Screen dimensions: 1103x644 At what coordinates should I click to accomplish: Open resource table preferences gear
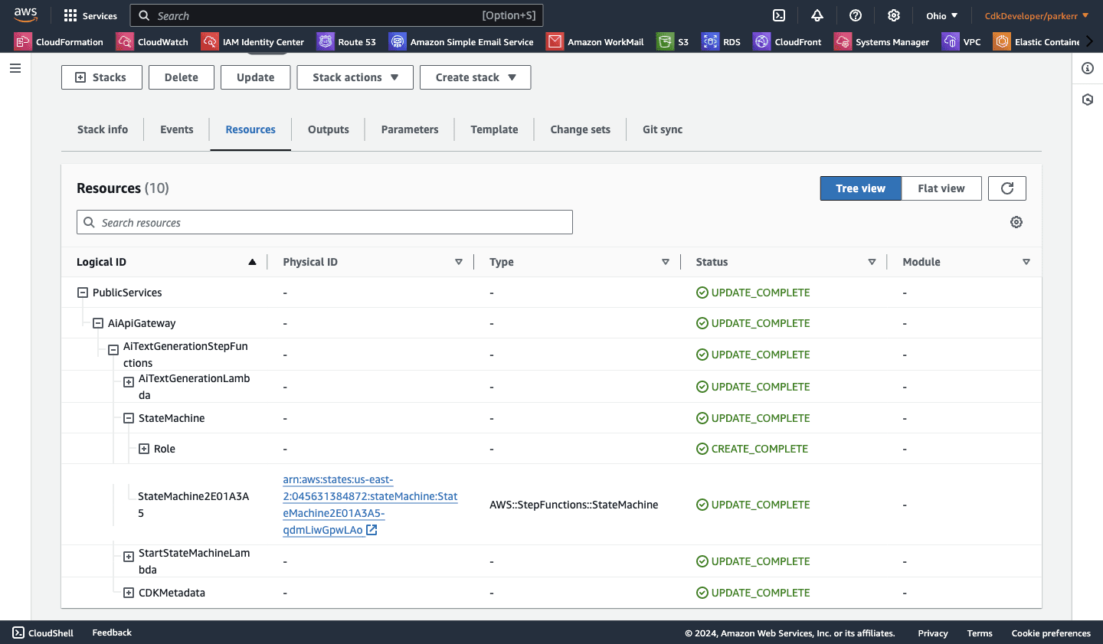tap(1016, 222)
